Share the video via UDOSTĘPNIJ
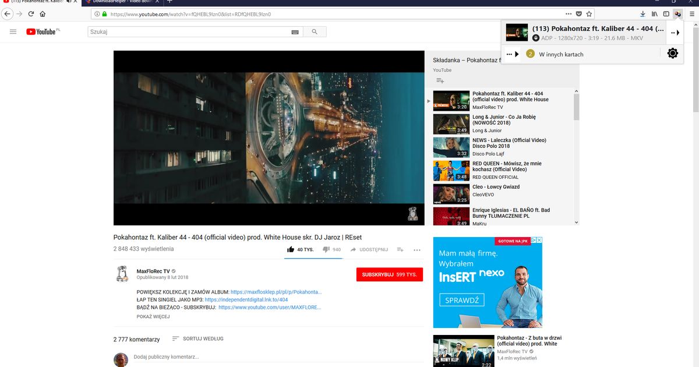Image resolution: width=699 pixels, height=367 pixels. click(369, 249)
